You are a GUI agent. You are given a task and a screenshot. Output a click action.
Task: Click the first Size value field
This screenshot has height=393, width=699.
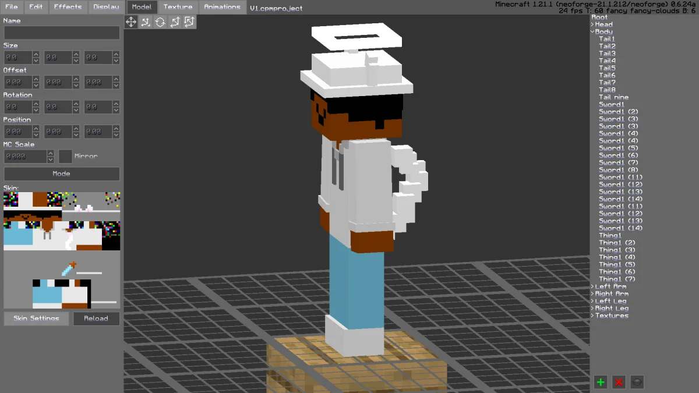[18, 58]
